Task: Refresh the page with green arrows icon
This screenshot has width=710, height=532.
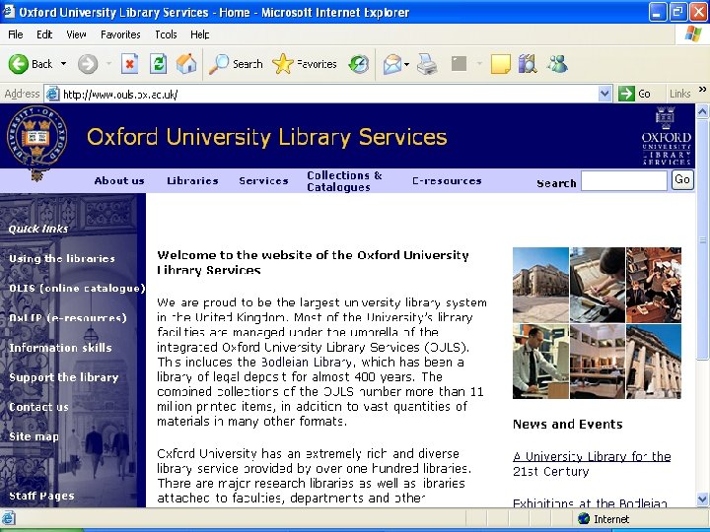Action: pos(158,64)
